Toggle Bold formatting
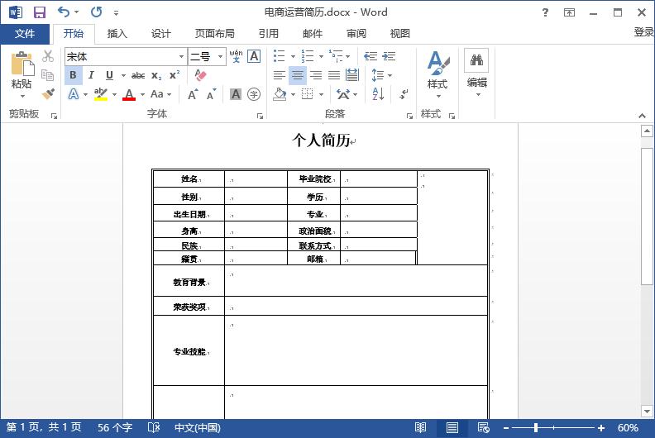Viewport: 655px width, 438px height. pyautogui.click(x=73, y=75)
